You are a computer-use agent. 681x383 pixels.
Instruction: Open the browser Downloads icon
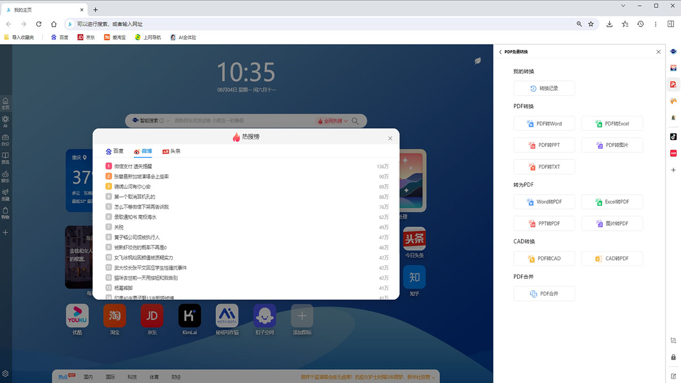pyautogui.click(x=609, y=24)
